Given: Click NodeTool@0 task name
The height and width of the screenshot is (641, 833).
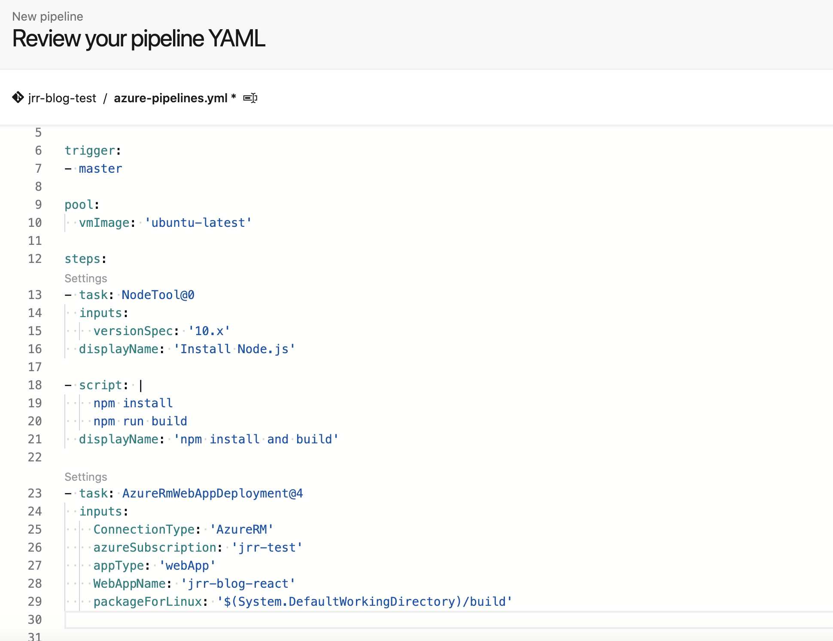Looking at the screenshot, I should [x=158, y=295].
